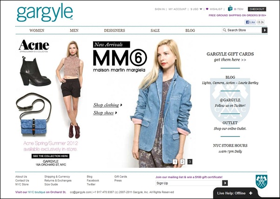Select slide 3 indicator in banner
This screenshot has height=199, width=280.
click(190, 162)
